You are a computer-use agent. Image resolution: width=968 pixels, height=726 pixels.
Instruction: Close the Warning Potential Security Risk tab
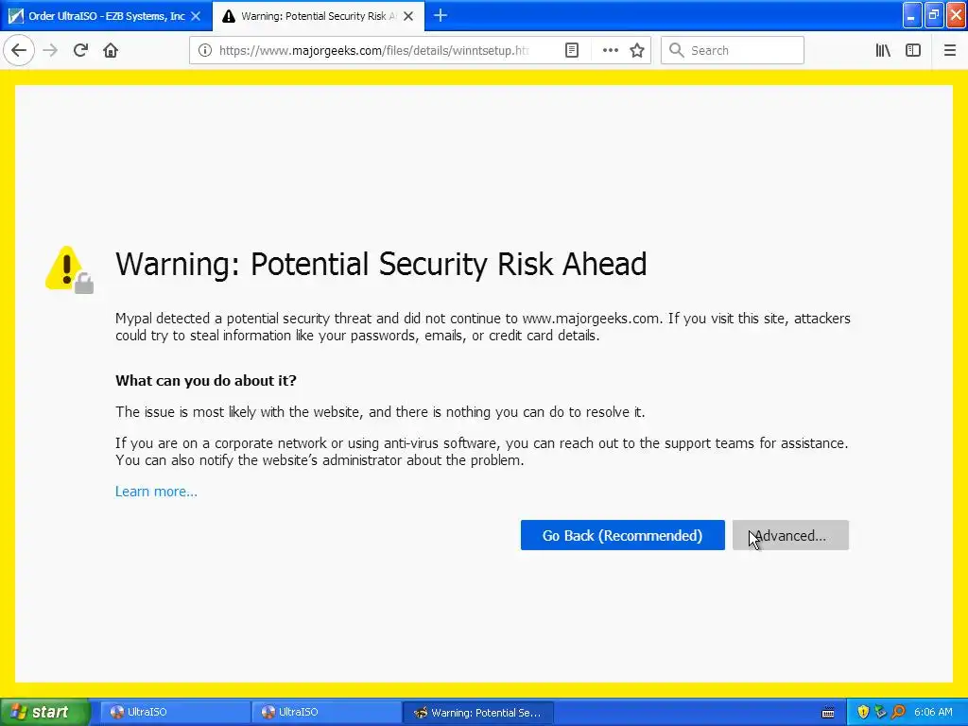tap(408, 16)
